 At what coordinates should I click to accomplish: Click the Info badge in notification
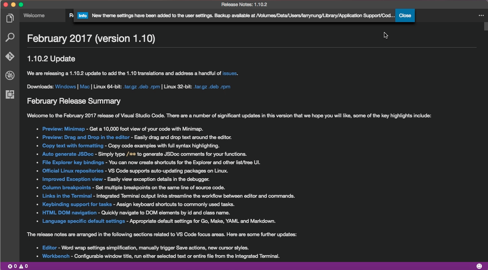click(x=83, y=16)
